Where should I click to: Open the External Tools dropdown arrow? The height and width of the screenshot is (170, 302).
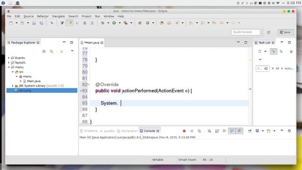[x=131, y=23]
